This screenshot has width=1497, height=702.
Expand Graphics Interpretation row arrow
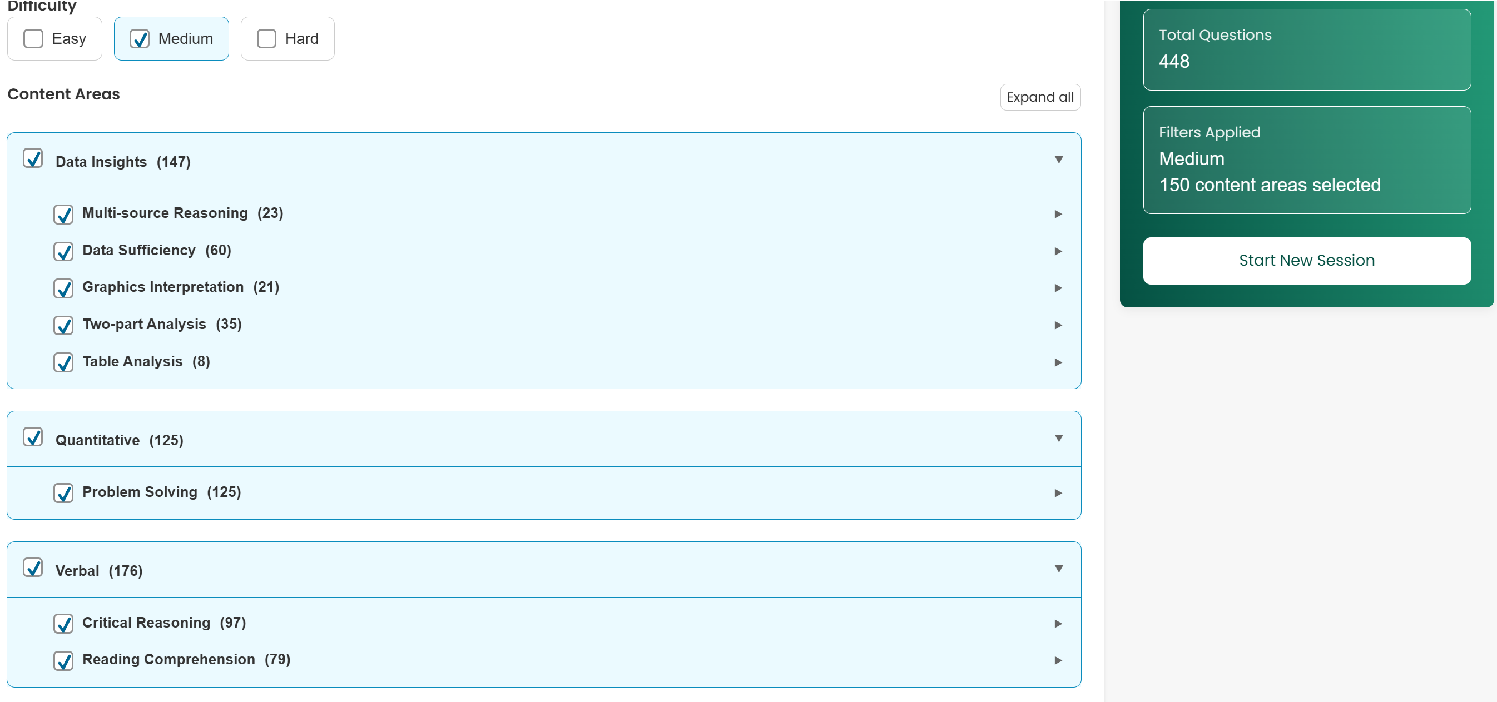(1058, 288)
